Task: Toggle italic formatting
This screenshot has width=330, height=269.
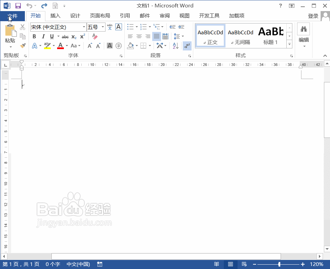Action: (43, 36)
